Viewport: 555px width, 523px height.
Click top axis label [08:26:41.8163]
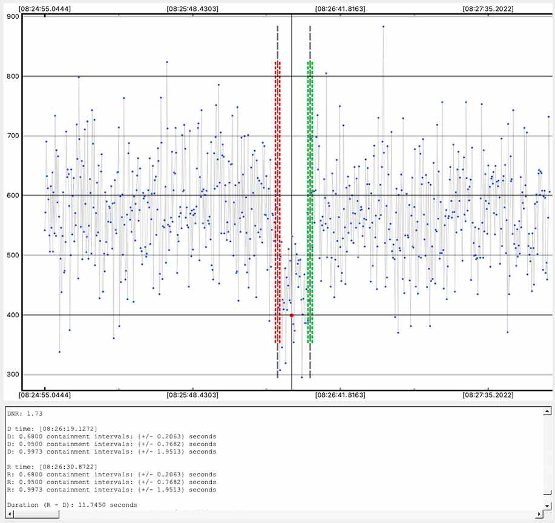tap(340, 9)
